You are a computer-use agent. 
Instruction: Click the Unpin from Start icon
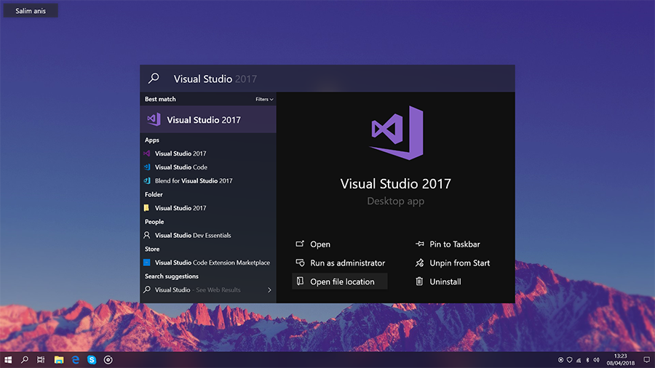[x=419, y=263]
